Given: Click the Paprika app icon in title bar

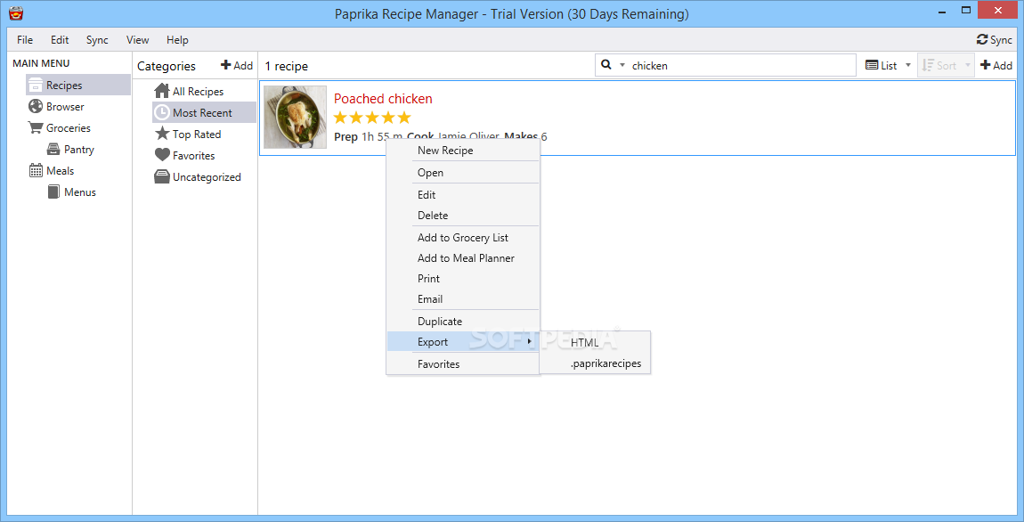Looking at the screenshot, I should [16, 13].
